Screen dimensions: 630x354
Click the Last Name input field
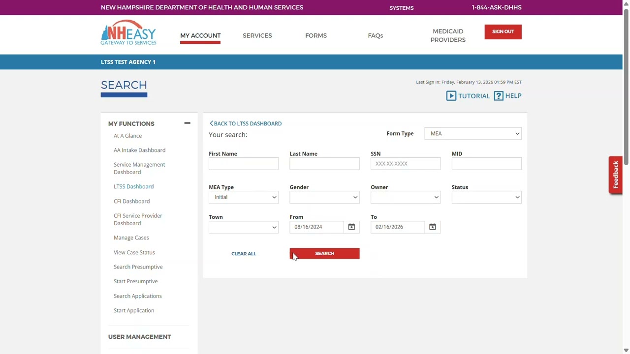coord(325,164)
